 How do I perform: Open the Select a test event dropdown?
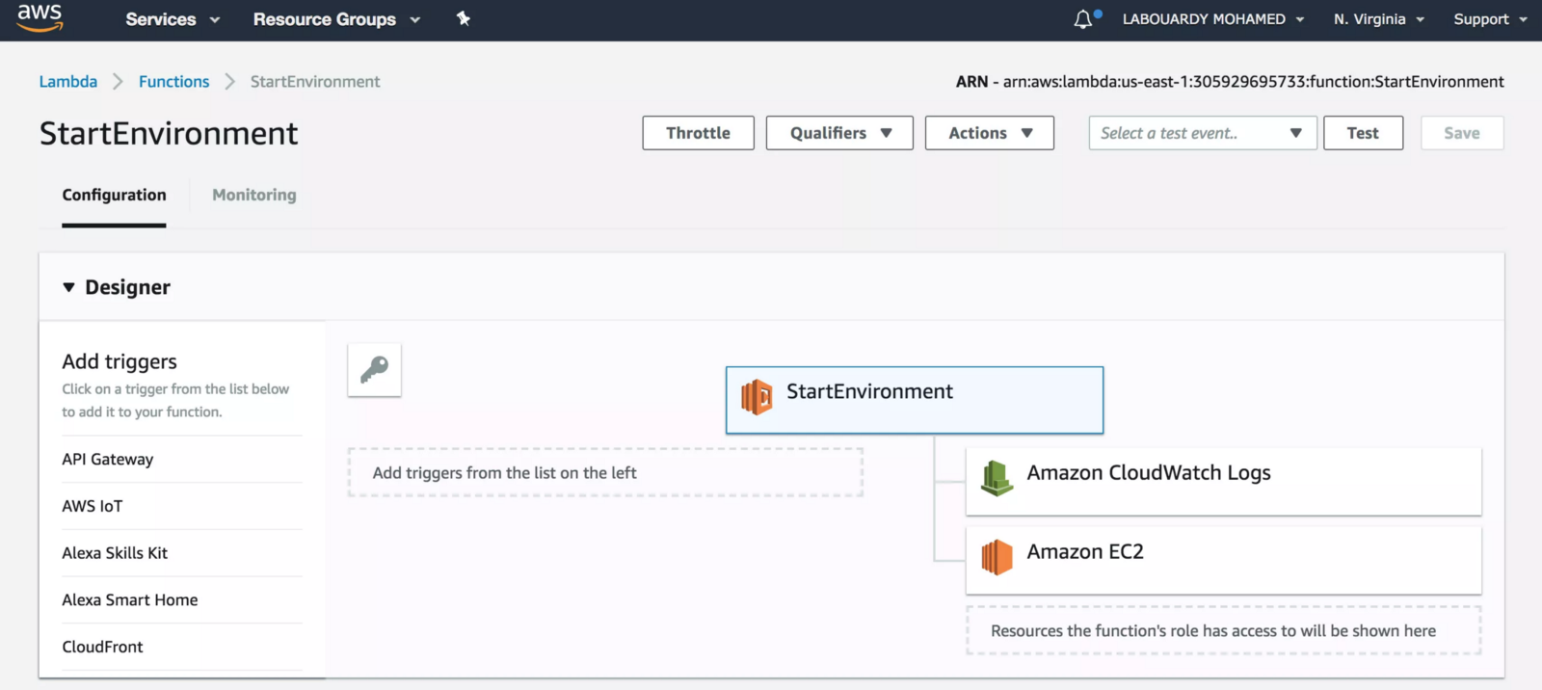click(x=1202, y=133)
